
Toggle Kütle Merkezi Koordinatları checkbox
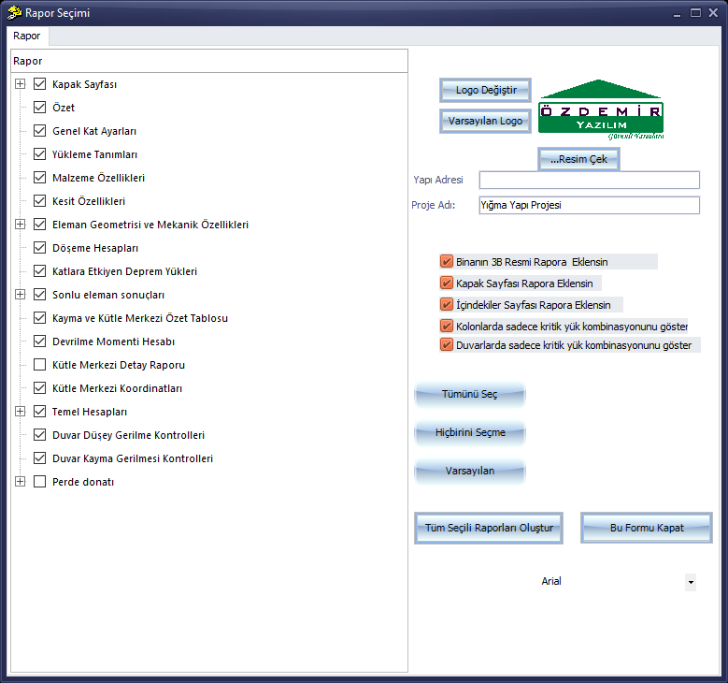pyautogui.click(x=40, y=388)
